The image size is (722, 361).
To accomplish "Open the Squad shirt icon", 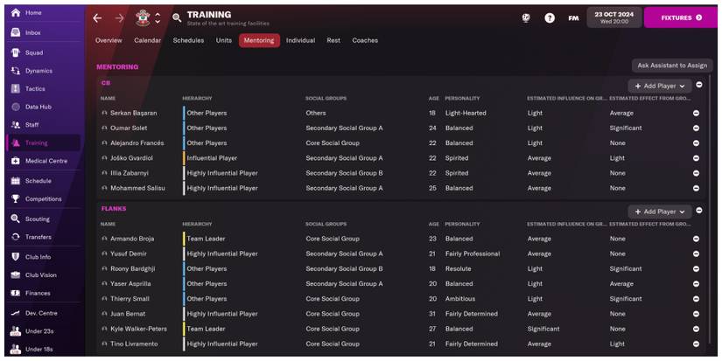I will click(16, 52).
